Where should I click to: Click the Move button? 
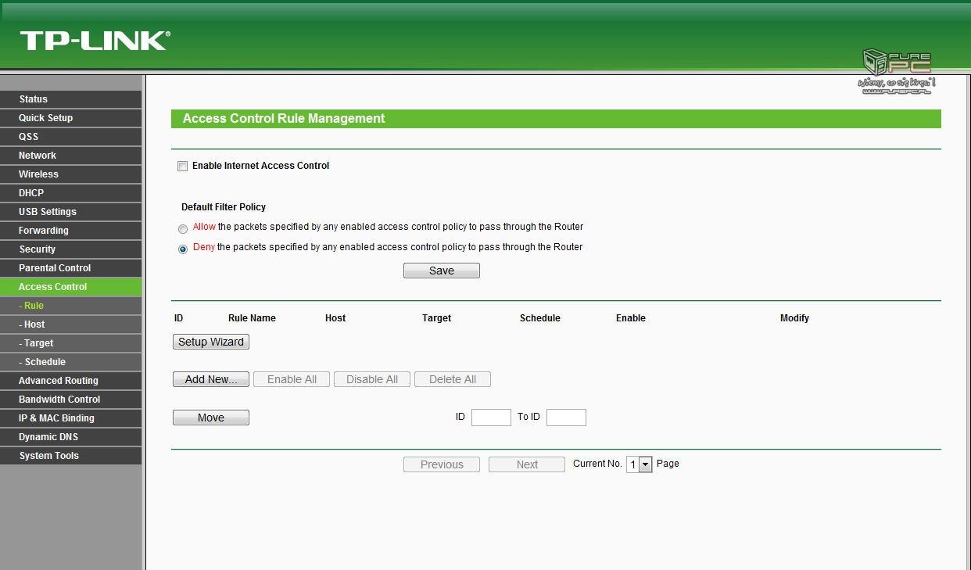211,418
